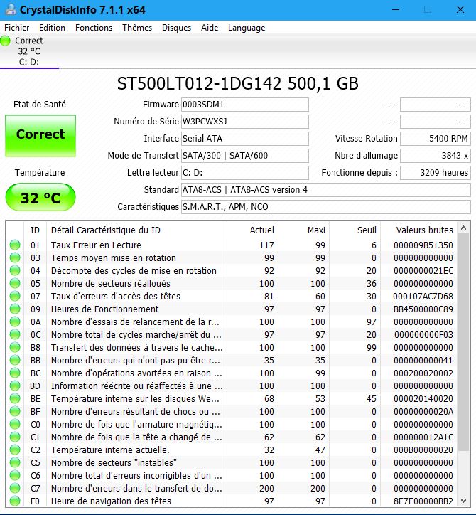Click raw value 8E7E00000BB2
The image size is (476, 515).
click(x=423, y=501)
